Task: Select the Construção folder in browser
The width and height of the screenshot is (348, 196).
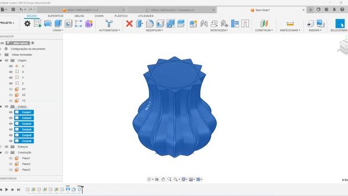Action: 24,152
